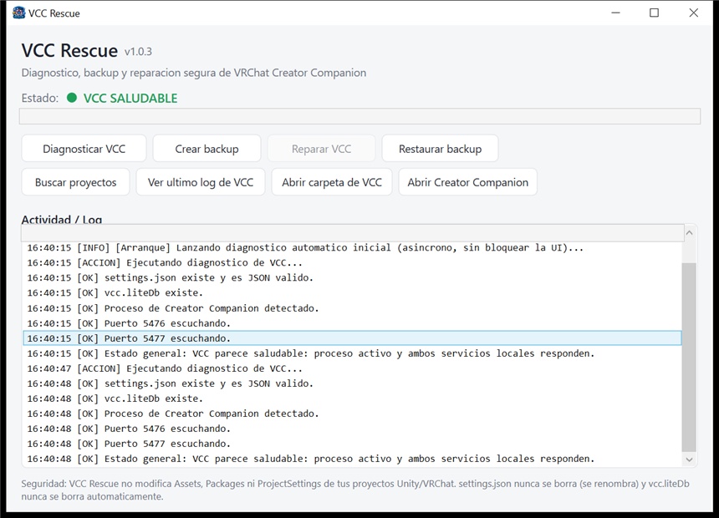Click the Crear backup button
Image resolution: width=719 pixels, height=518 pixels.
click(207, 149)
